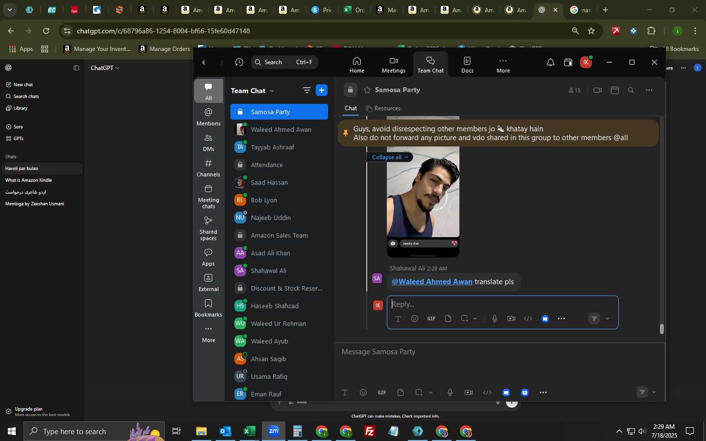Click the @Waleed Ahmed Awan mention
Image resolution: width=706 pixels, height=441 pixels.
point(432,282)
